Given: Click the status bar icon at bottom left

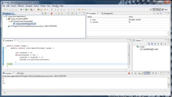Looking at the screenshot, I should point(5,93).
